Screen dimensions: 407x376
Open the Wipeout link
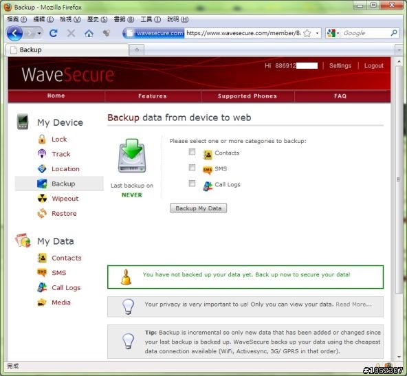(65, 199)
